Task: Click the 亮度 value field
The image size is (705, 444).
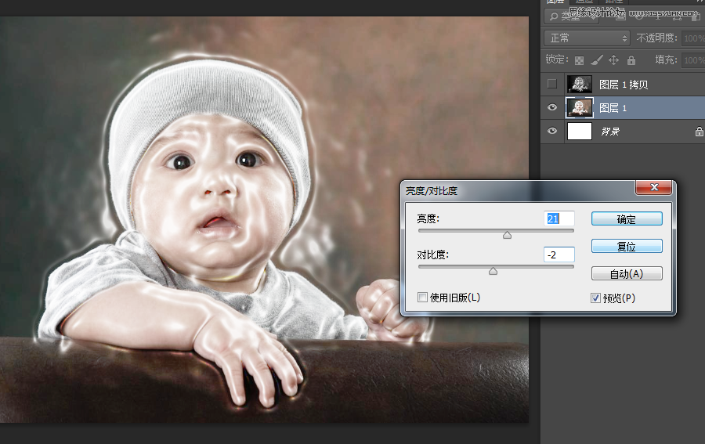Action: 559,218
